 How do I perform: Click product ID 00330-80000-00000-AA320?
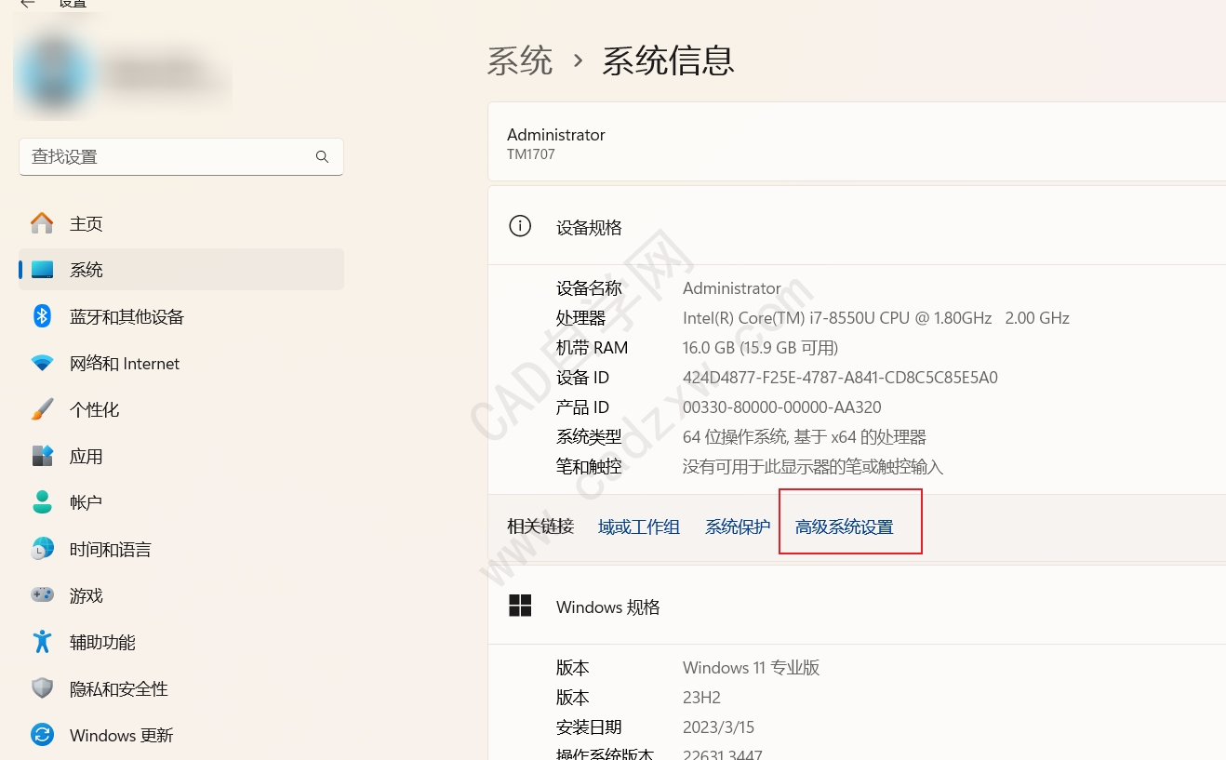(x=782, y=407)
